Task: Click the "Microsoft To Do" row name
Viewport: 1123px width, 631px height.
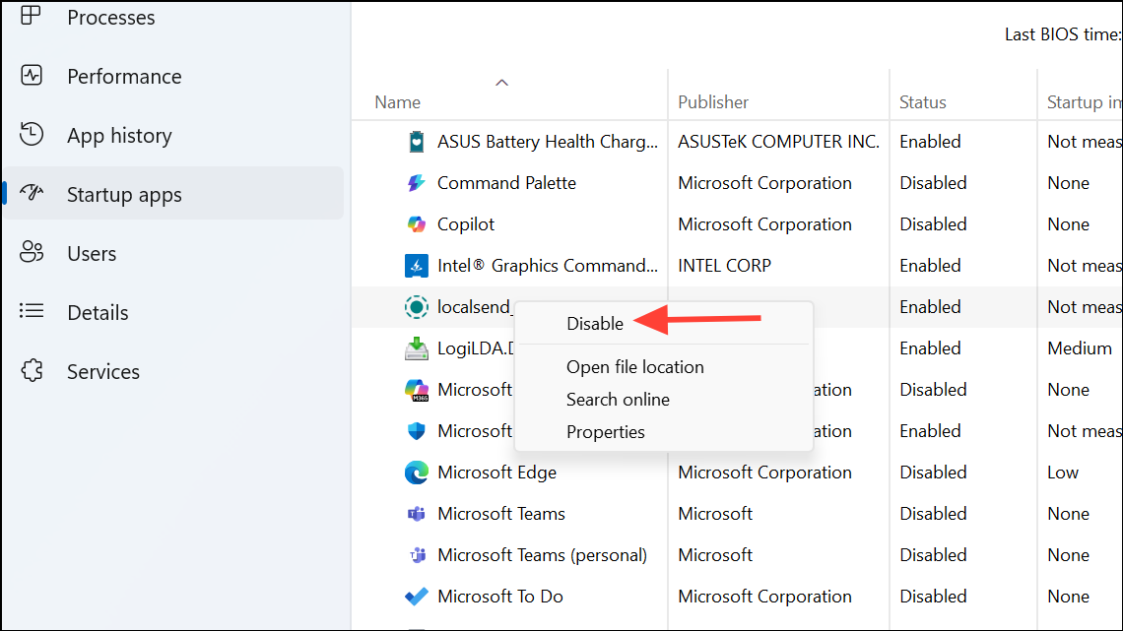Action: 499,597
